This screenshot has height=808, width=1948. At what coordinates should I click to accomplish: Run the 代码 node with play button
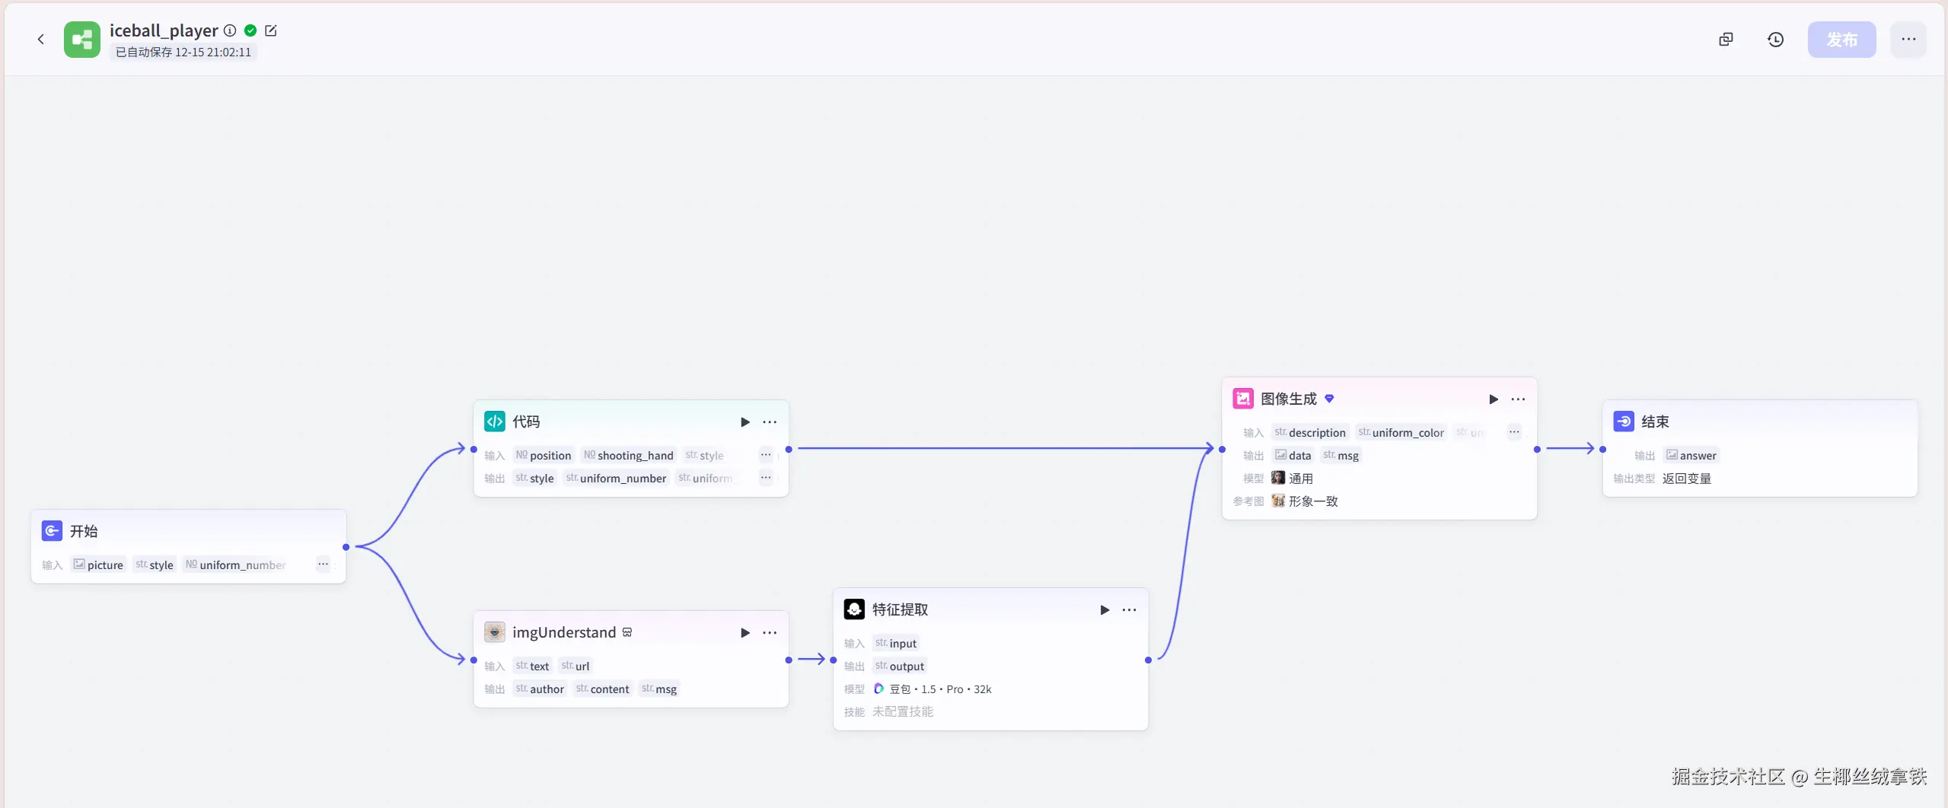(745, 422)
